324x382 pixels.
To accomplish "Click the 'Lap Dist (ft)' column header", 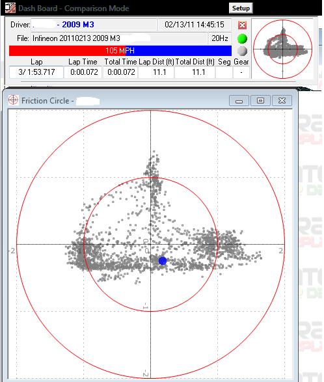I will (x=156, y=62).
